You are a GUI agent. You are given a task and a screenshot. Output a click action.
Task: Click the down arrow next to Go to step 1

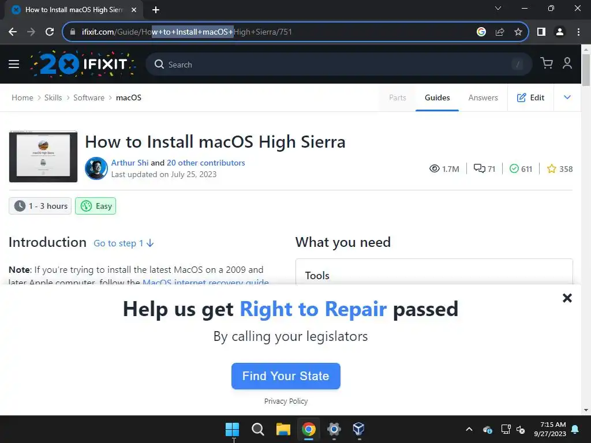(x=150, y=243)
